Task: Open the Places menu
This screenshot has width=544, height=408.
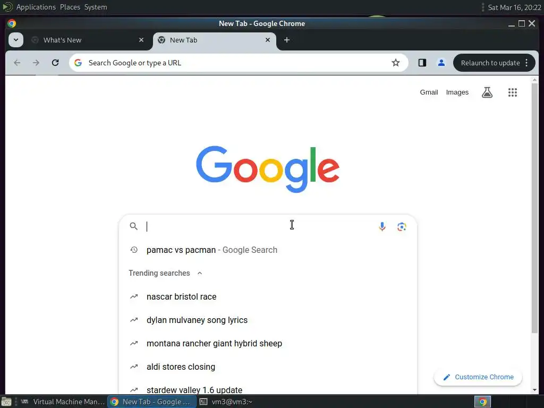Action: click(x=70, y=7)
